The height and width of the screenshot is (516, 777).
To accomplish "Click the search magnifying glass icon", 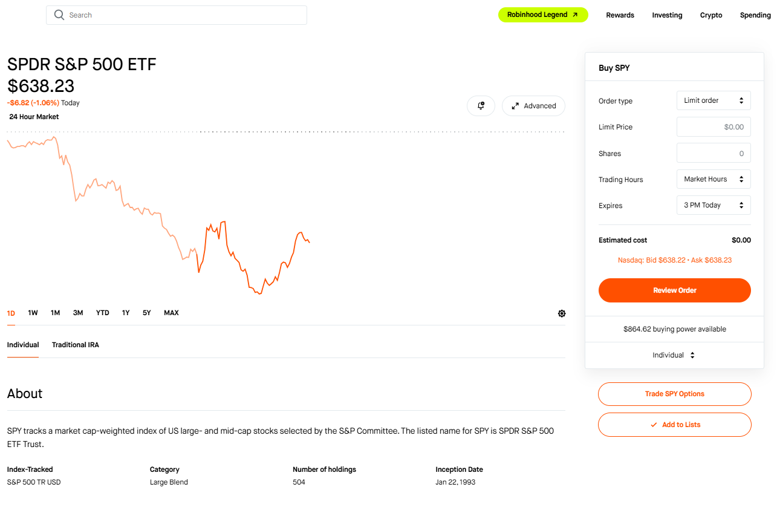I will (x=59, y=15).
